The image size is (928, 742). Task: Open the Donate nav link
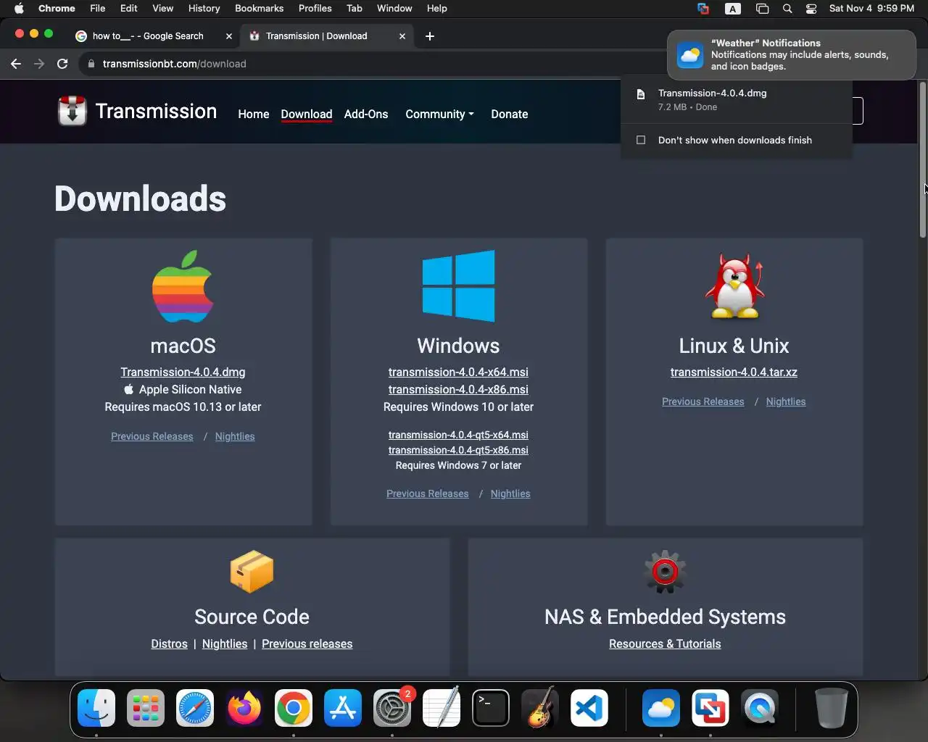(510, 114)
